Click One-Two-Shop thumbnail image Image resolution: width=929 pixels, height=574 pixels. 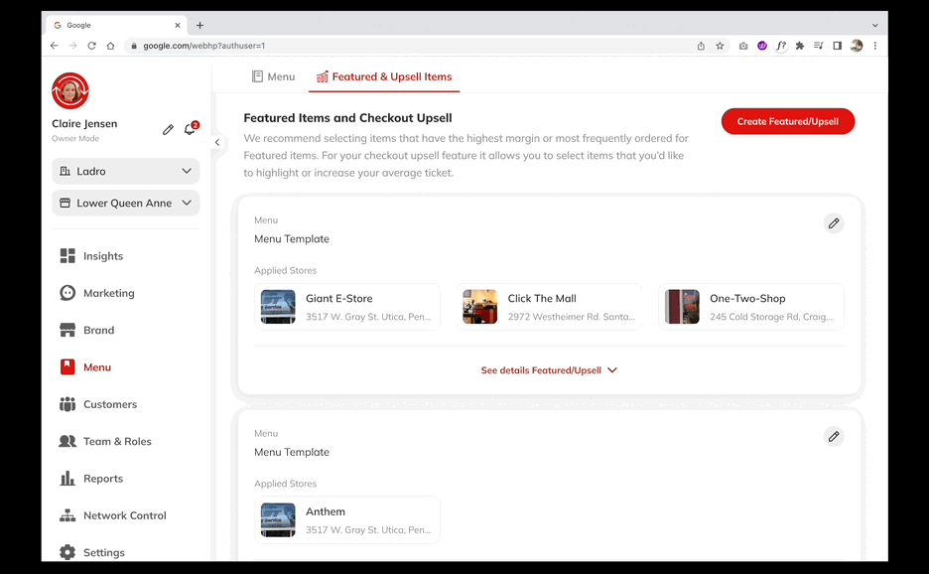[682, 307]
